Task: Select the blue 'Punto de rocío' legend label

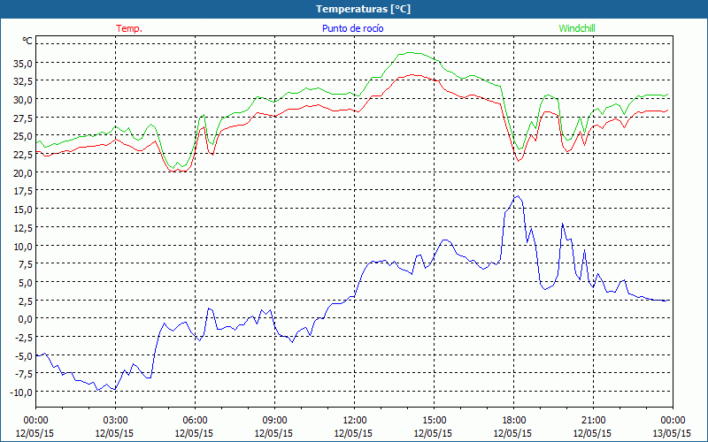Action: tap(353, 28)
